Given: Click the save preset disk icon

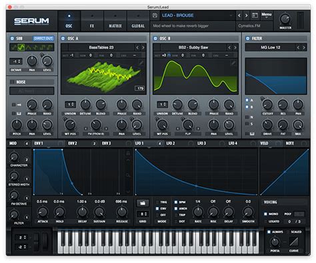Looking at the screenshot, I should [x=155, y=15].
